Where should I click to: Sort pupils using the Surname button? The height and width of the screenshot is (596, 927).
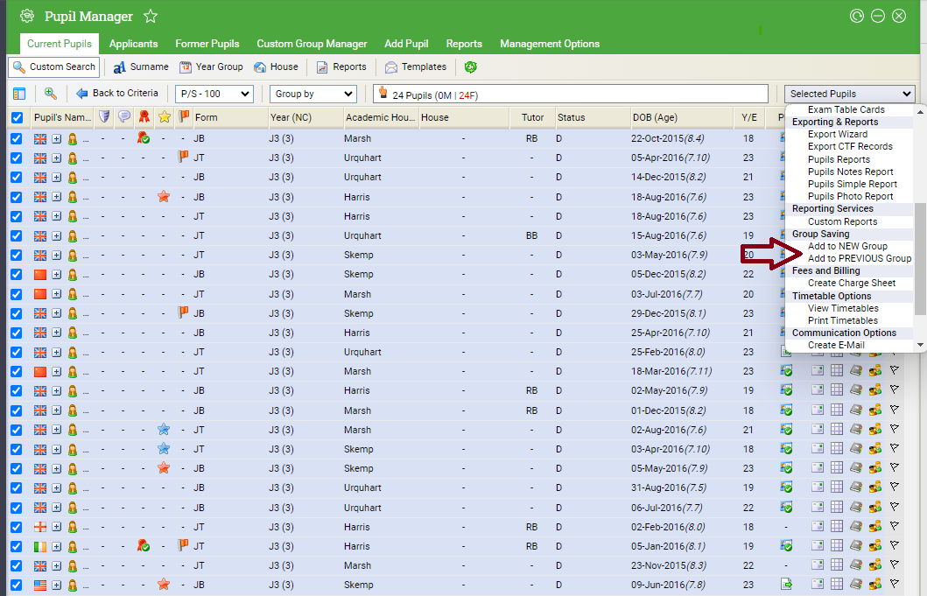tap(141, 67)
